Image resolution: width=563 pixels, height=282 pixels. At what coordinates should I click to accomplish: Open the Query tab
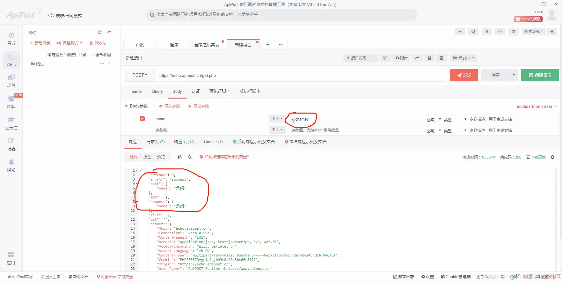(157, 92)
